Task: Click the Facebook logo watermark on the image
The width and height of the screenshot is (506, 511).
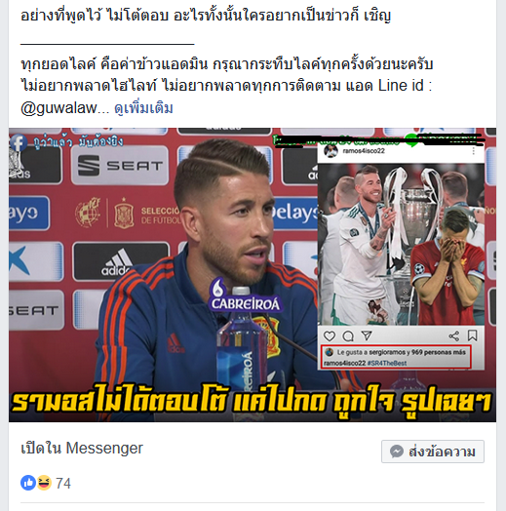Action: click(x=19, y=142)
